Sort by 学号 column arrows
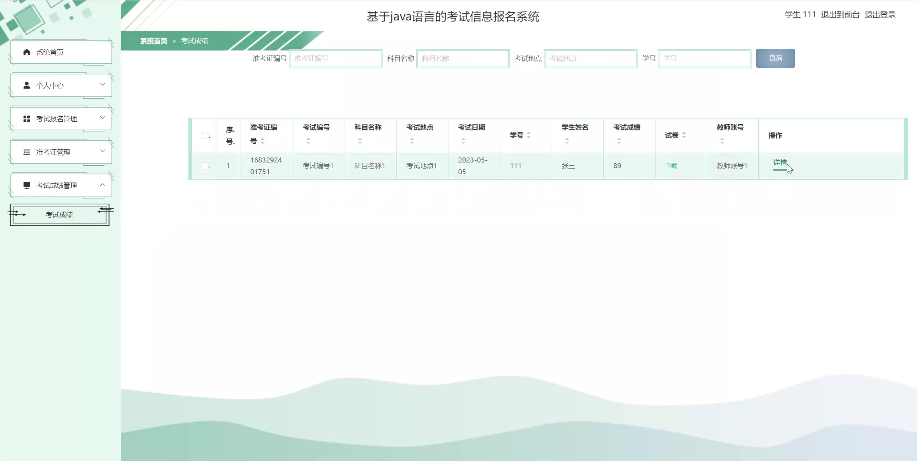 click(x=529, y=135)
